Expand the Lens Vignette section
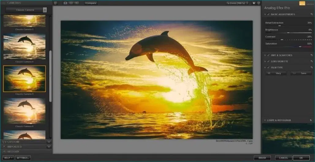 [265, 61]
